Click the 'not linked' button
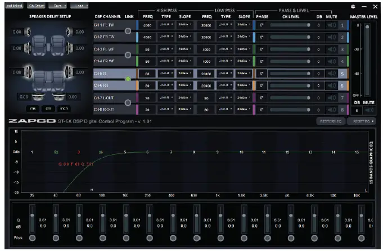This screenshot has height=251, width=383. click(15, 6)
